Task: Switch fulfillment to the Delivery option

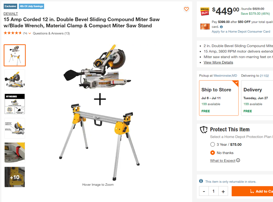Action: [258, 98]
